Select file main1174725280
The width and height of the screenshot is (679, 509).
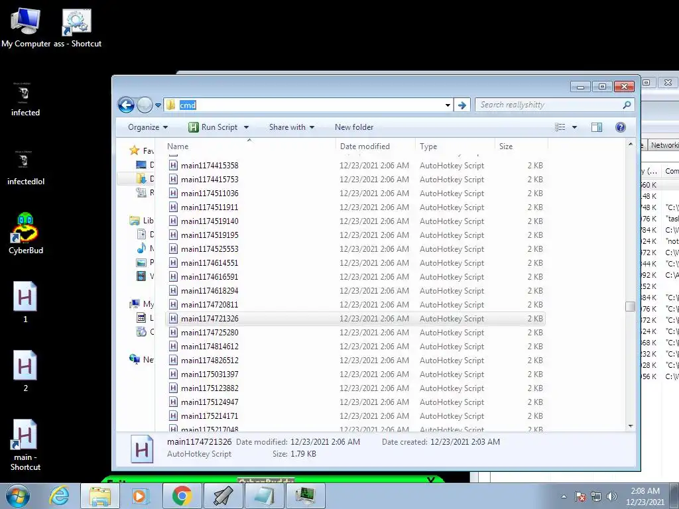click(355, 333)
